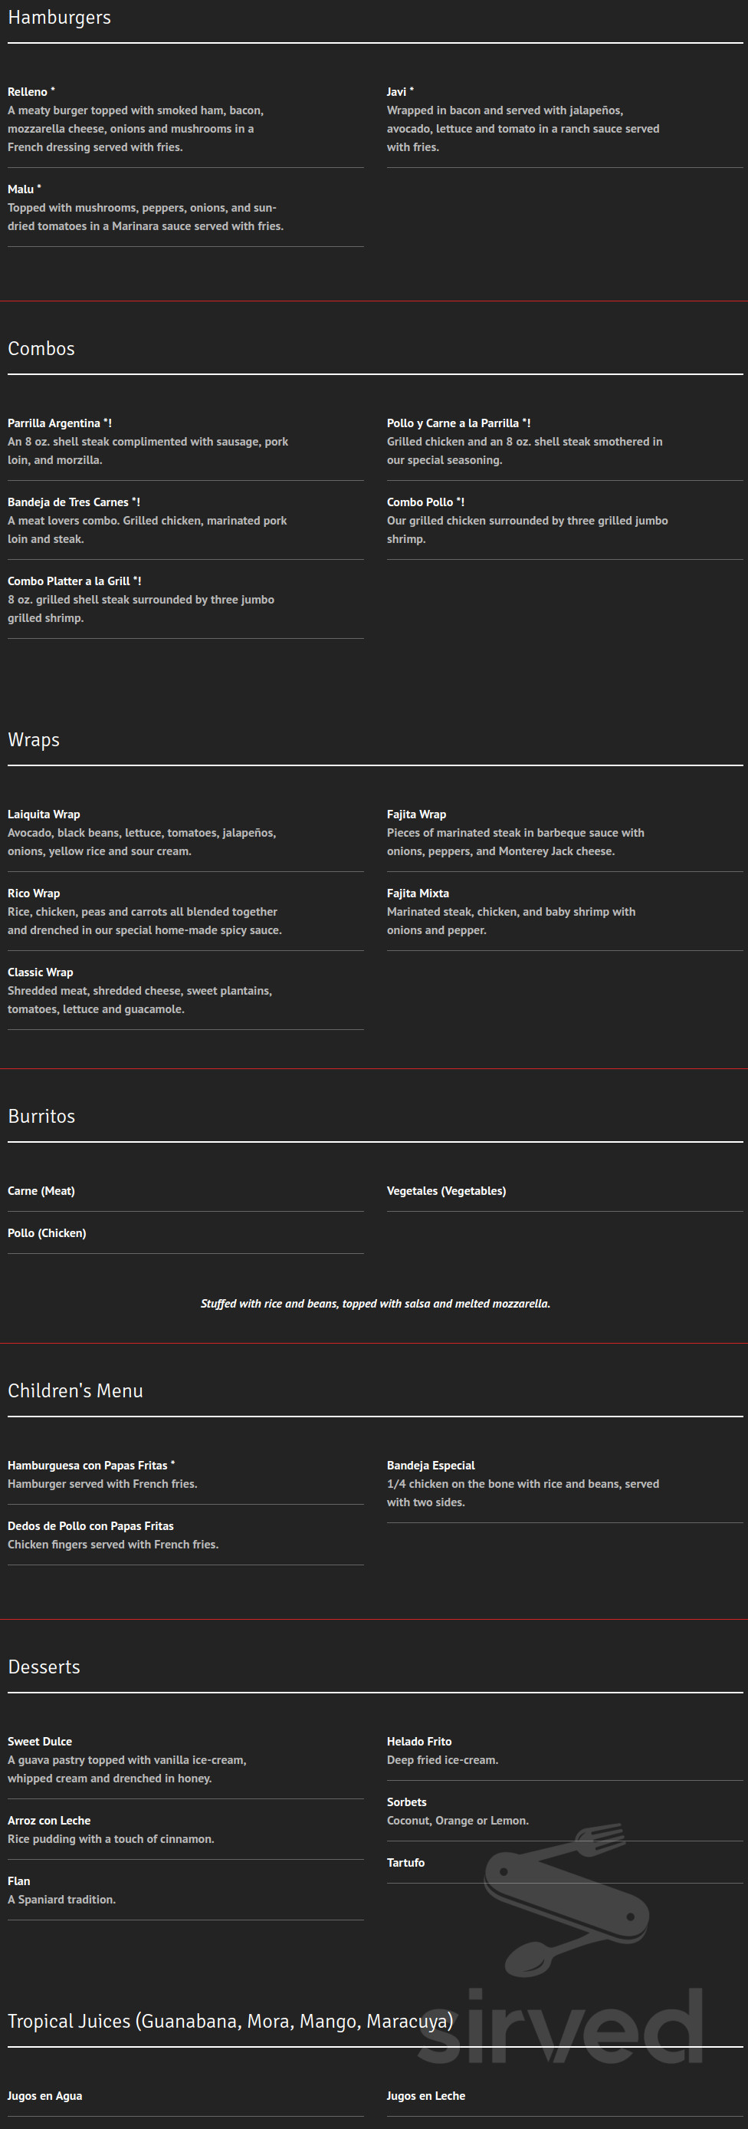Click Dedos de Pollo con Papas Fritas

[x=90, y=1525]
